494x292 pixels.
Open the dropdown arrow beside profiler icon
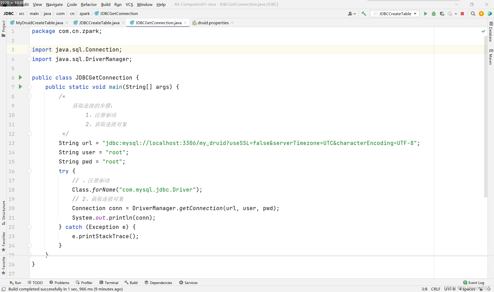456,14
